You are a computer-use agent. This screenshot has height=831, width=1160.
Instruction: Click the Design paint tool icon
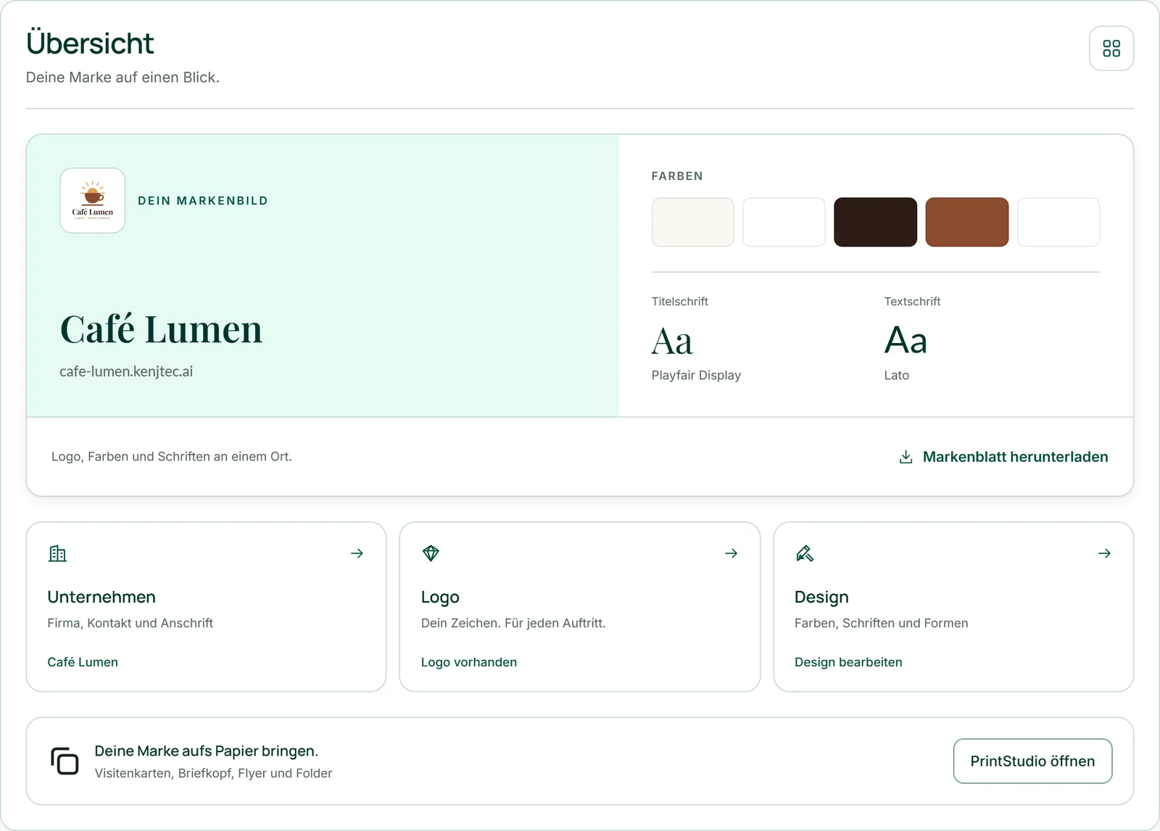point(805,553)
